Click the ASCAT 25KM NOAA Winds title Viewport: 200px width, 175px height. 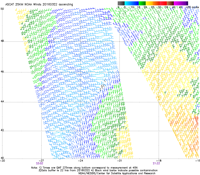(39, 4)
